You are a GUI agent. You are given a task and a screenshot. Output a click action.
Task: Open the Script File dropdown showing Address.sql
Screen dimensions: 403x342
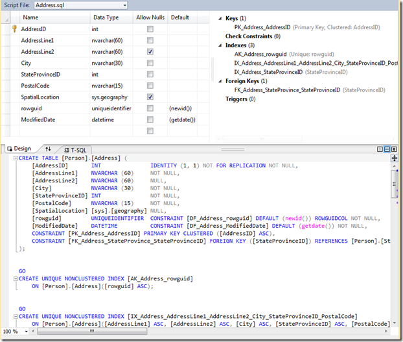point(81,5)
